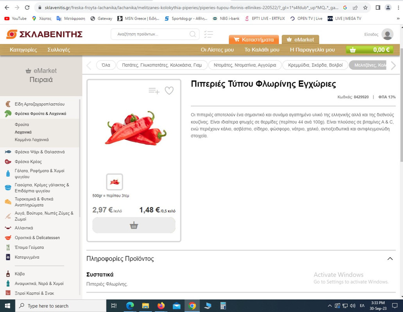Open the Windows Start menu
This screenshot has width=403, height=312.
[7, 306]
